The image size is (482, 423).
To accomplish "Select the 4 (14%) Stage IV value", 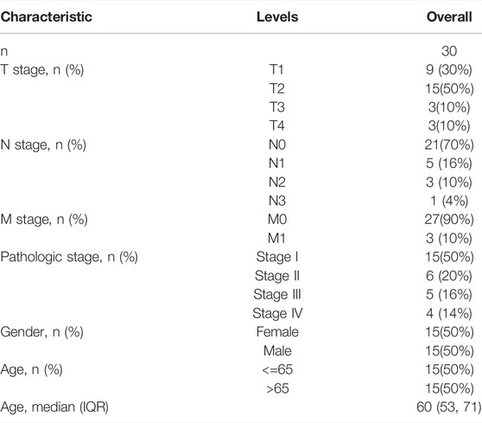I will click(449, 313).
